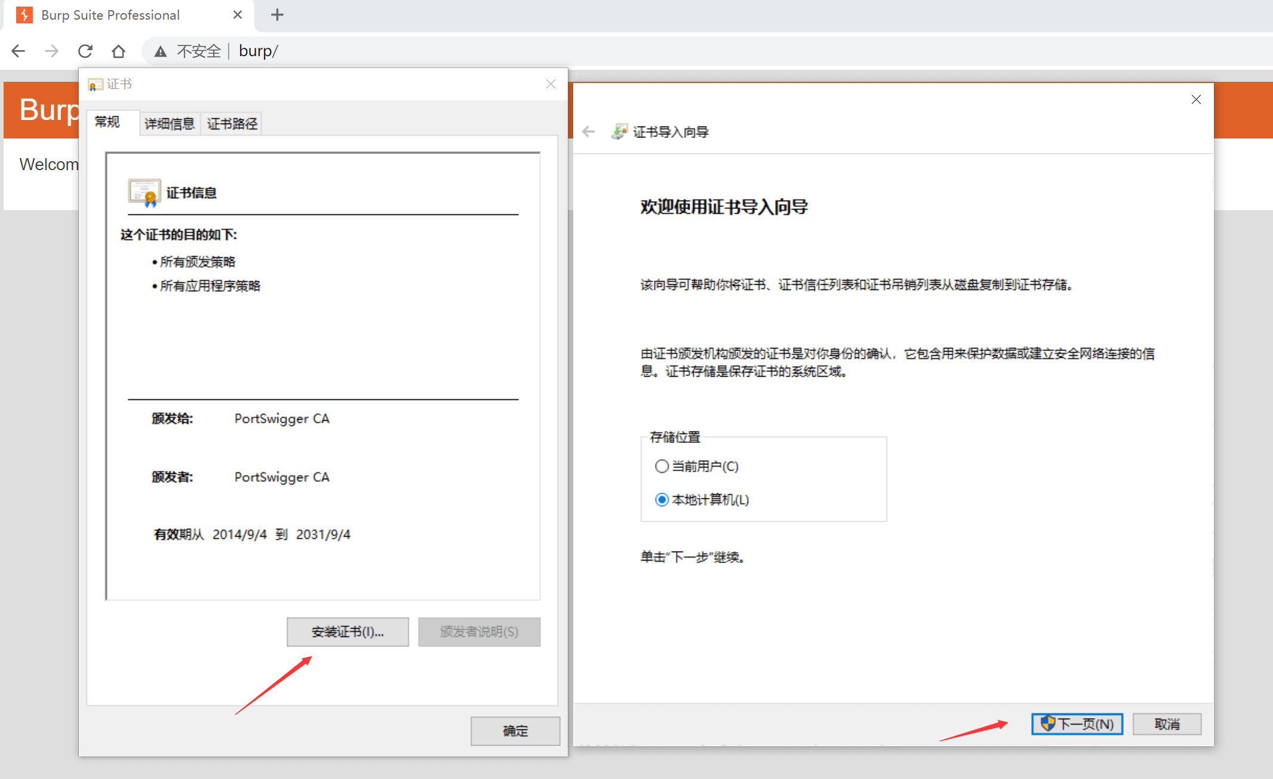Click 取消 in the import wizard

[x=1167, y=724]
